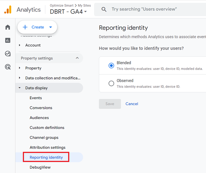Expand the Data collection and modification arrow
This screenshot has height=173, width=206.
20,78
